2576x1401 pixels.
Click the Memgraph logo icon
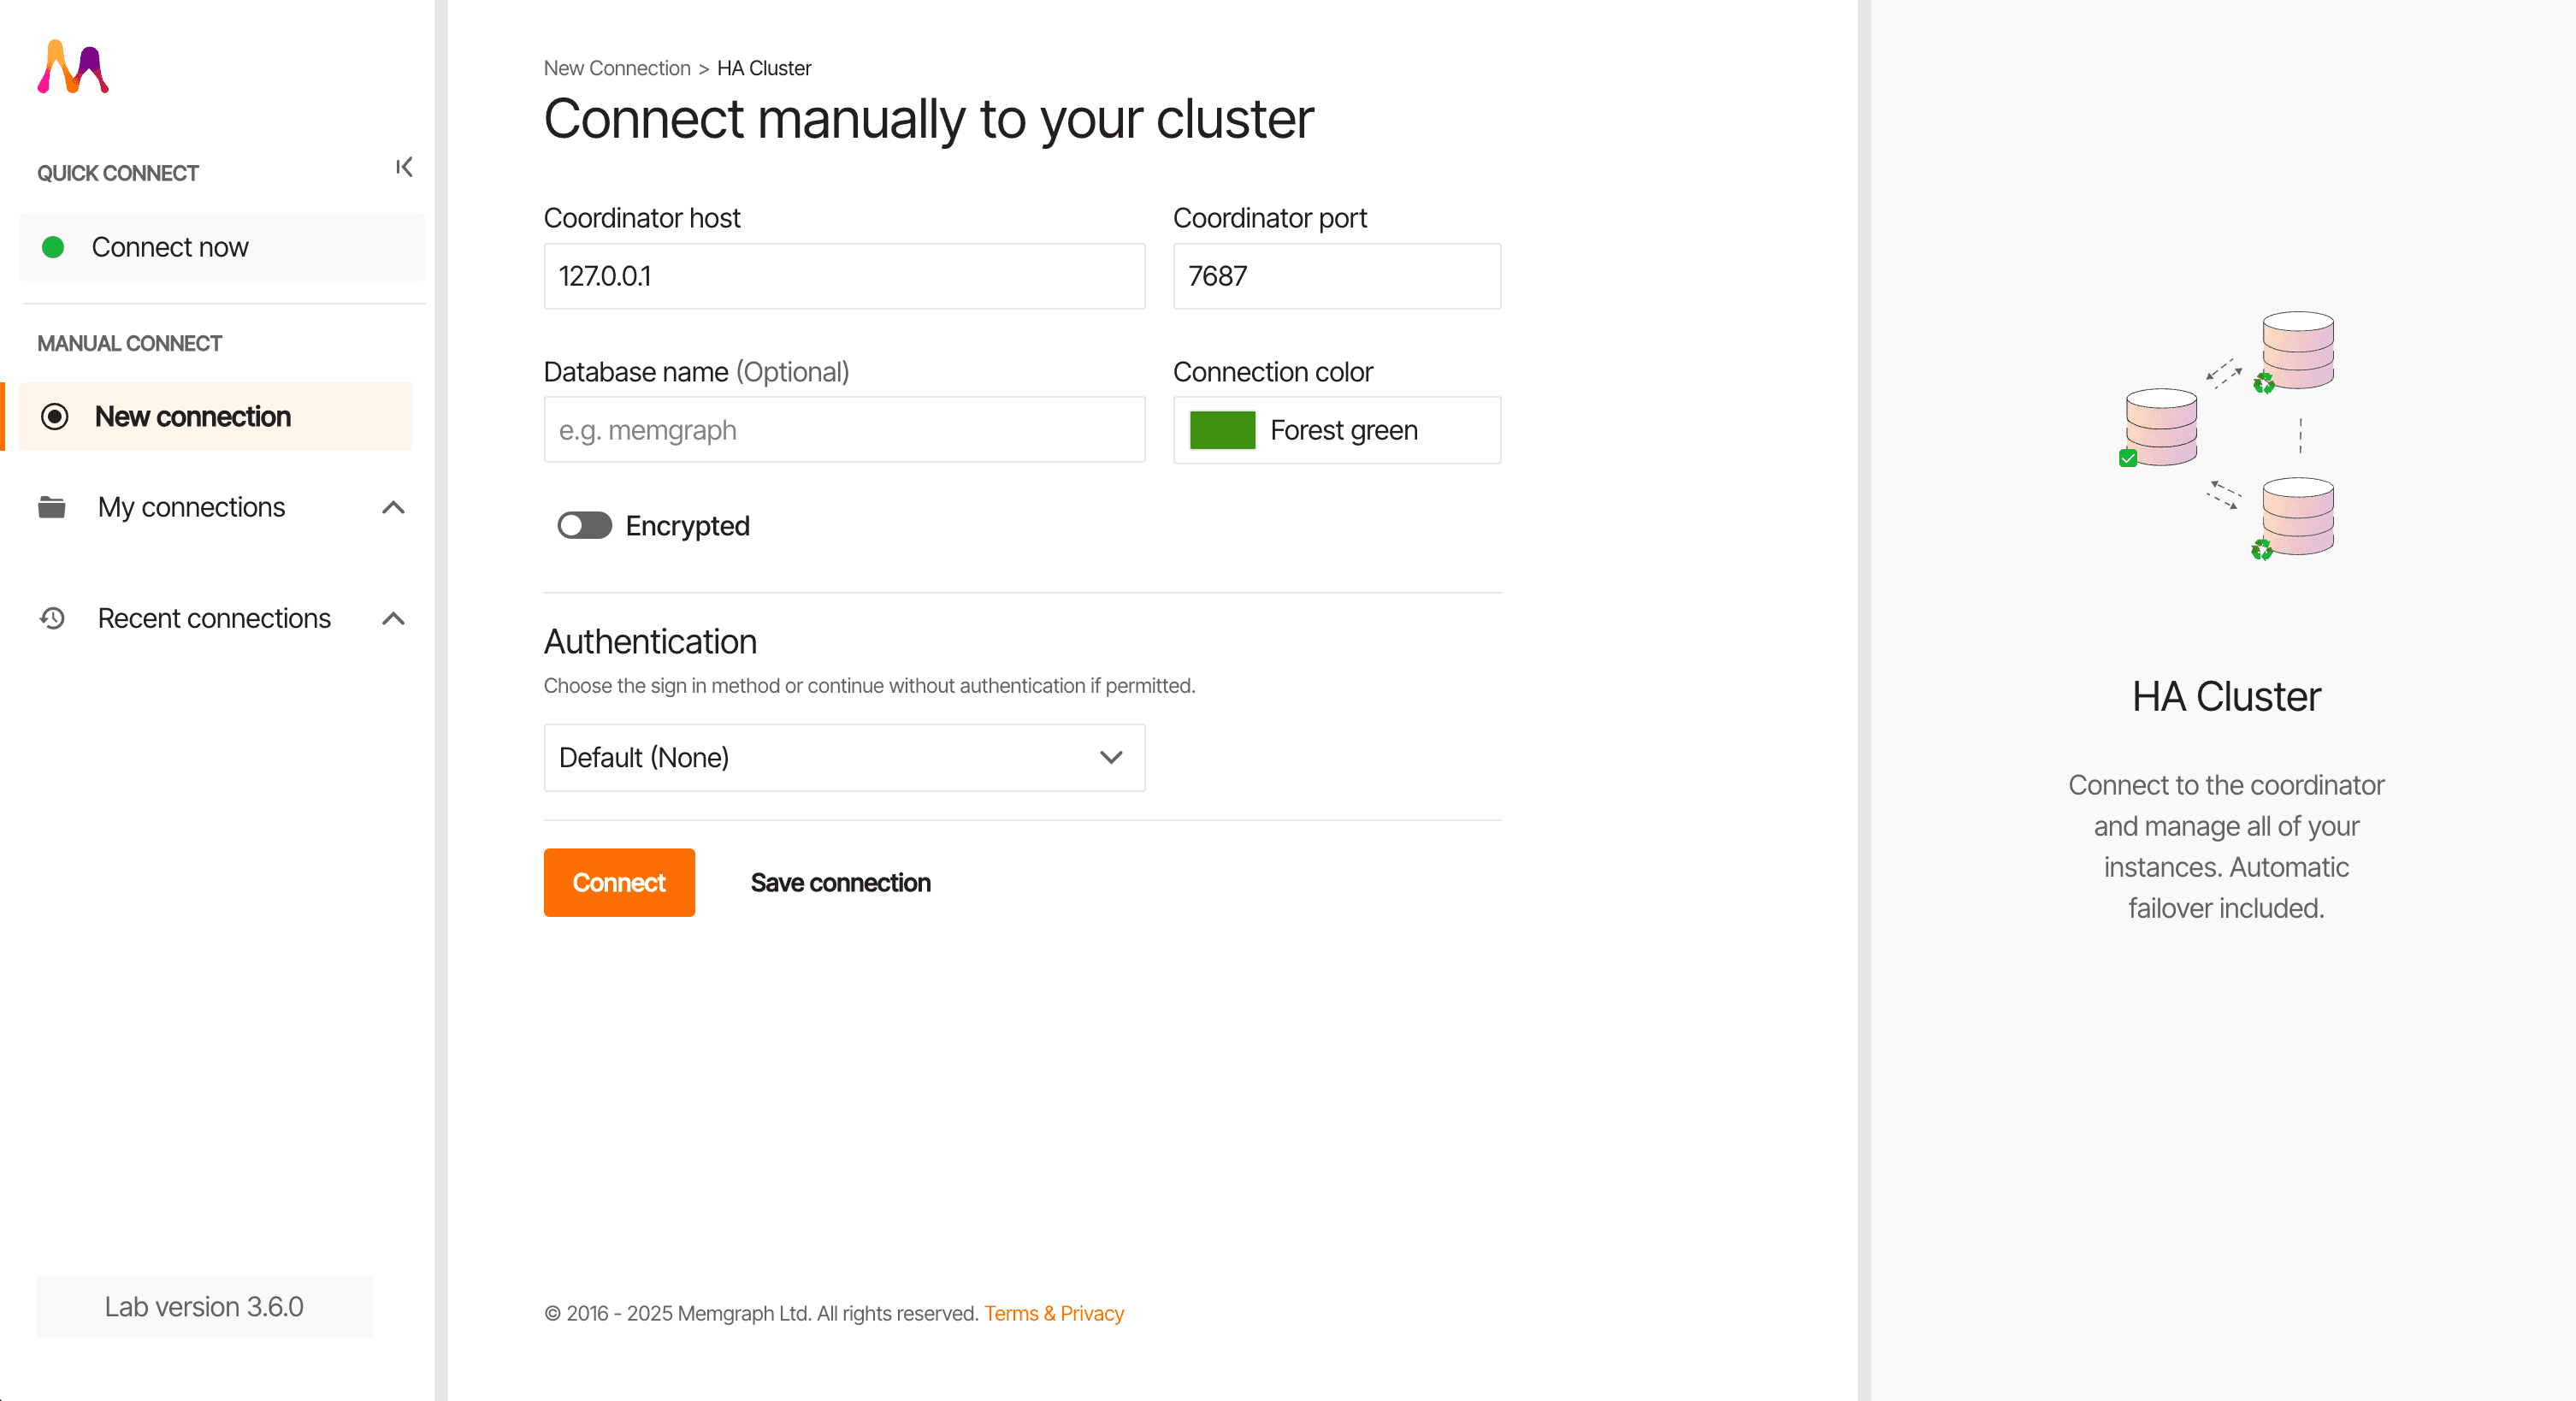pos(73,68)
